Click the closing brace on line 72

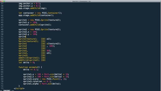pos(19,86)
